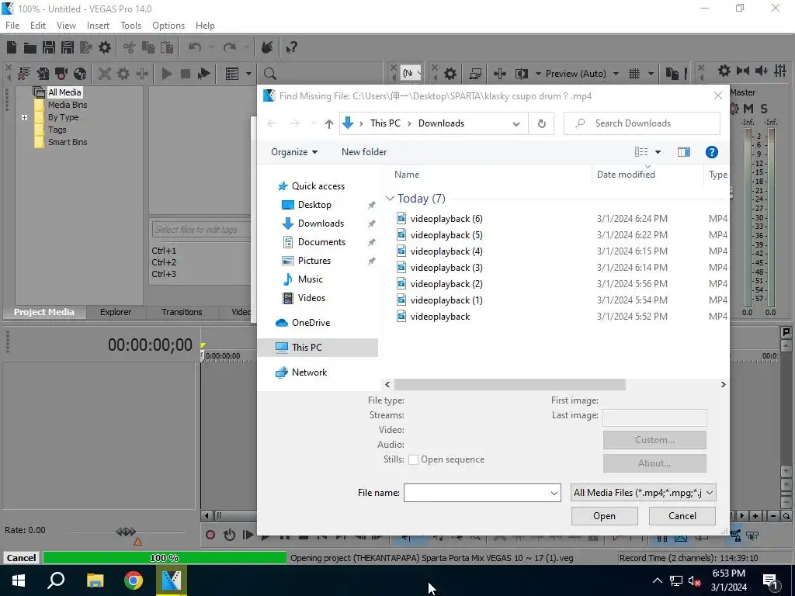Open the address bar history dropdown

tap(516, 123)
